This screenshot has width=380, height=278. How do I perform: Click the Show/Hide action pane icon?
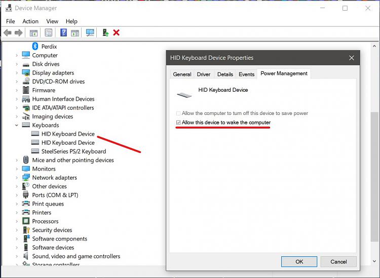75,33
